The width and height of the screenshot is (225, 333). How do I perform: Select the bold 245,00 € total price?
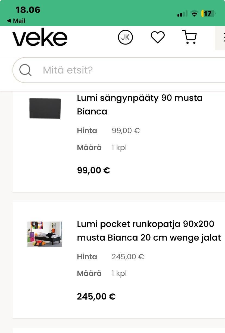coord(96,296)
